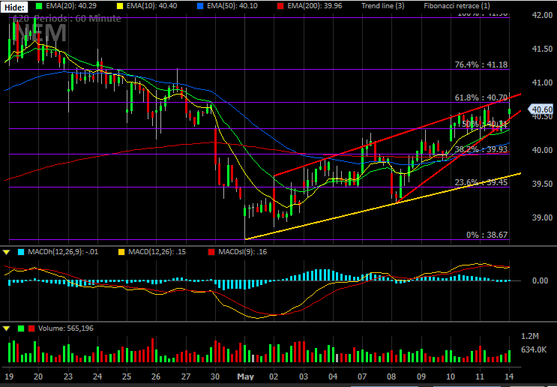Click the 76.4% : 41.18 Fibonacci label
This screenshot has height=387, width=557.
[x=481, y=64]
